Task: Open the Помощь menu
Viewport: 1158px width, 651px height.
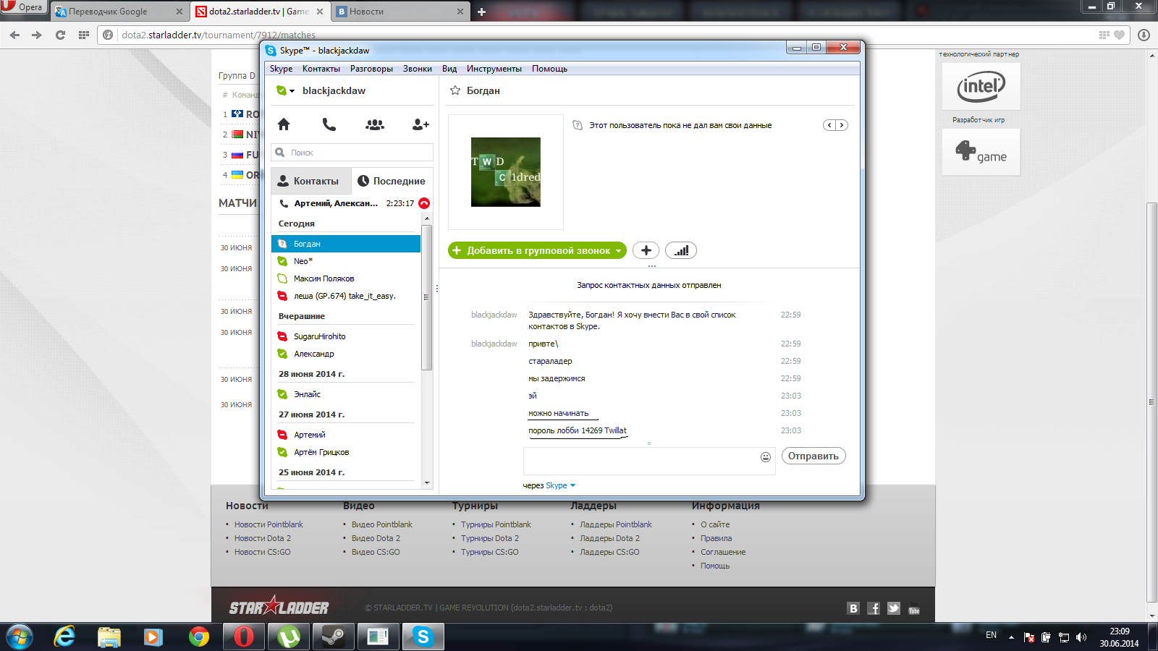Action: point(549,69)
